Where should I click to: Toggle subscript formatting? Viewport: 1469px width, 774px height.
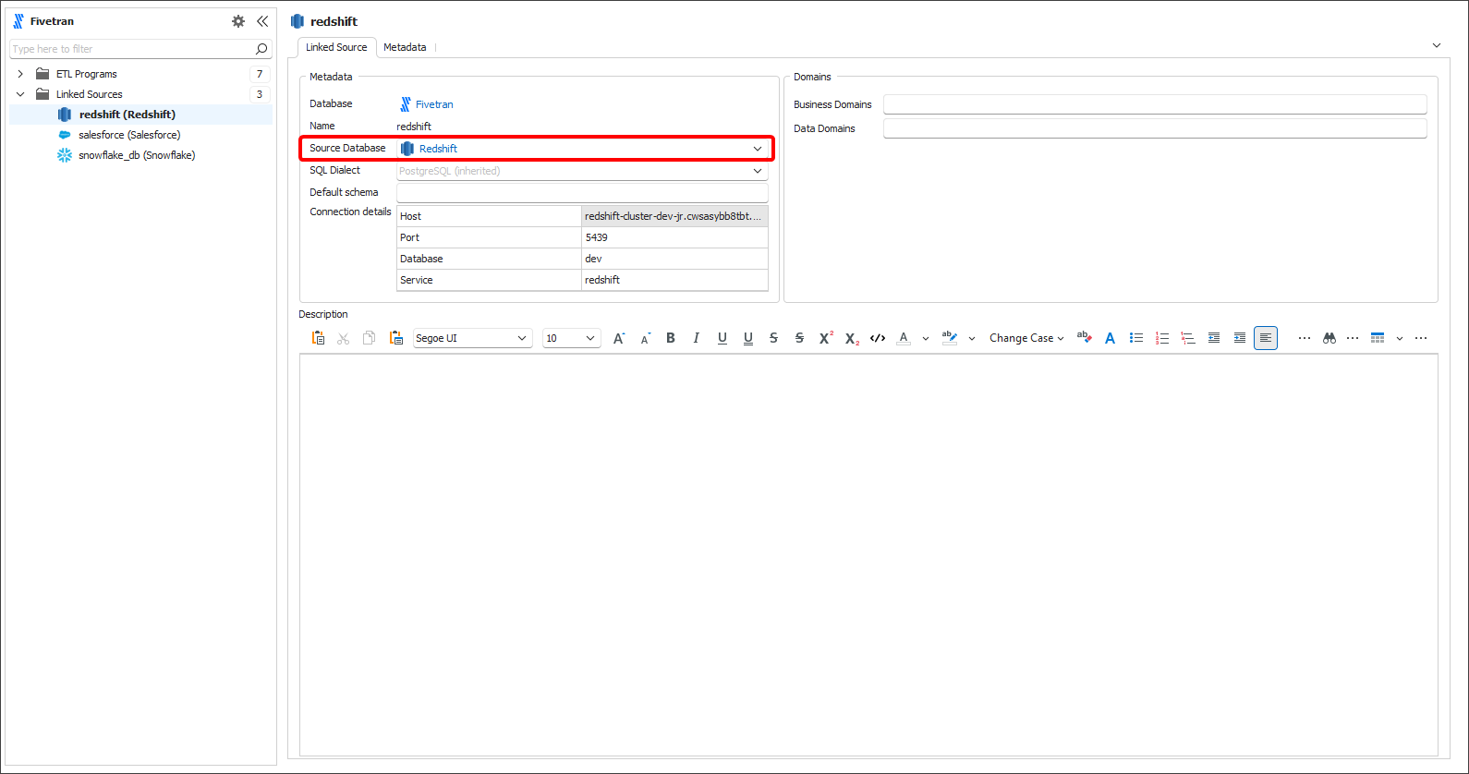[x=852, y=338]
